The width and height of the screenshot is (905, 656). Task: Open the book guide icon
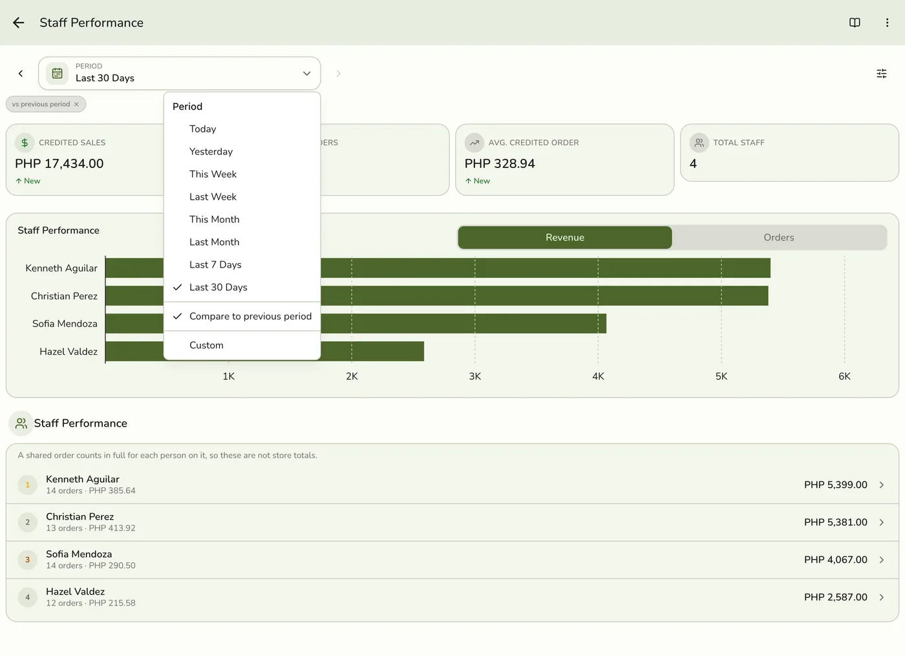click(x=855, y=23)
